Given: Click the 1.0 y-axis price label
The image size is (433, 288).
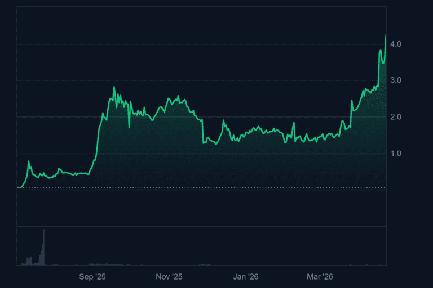Looking at the screenshot, I should (x=395, y=154).
